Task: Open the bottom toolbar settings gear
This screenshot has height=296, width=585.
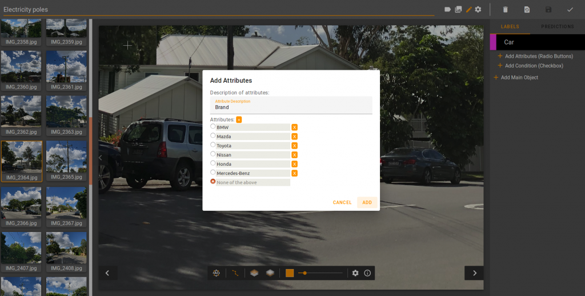Action: pyautogui.click(x=355, y=273)
